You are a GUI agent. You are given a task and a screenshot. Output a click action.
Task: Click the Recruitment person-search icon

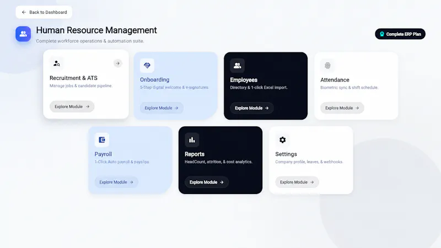pyautogui.click(x=57, y=63)
